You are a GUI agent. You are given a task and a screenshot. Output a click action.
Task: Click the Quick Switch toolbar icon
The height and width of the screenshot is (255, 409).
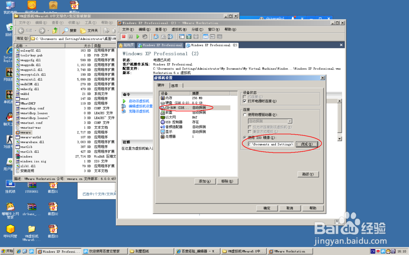click(x=196, y=37)
